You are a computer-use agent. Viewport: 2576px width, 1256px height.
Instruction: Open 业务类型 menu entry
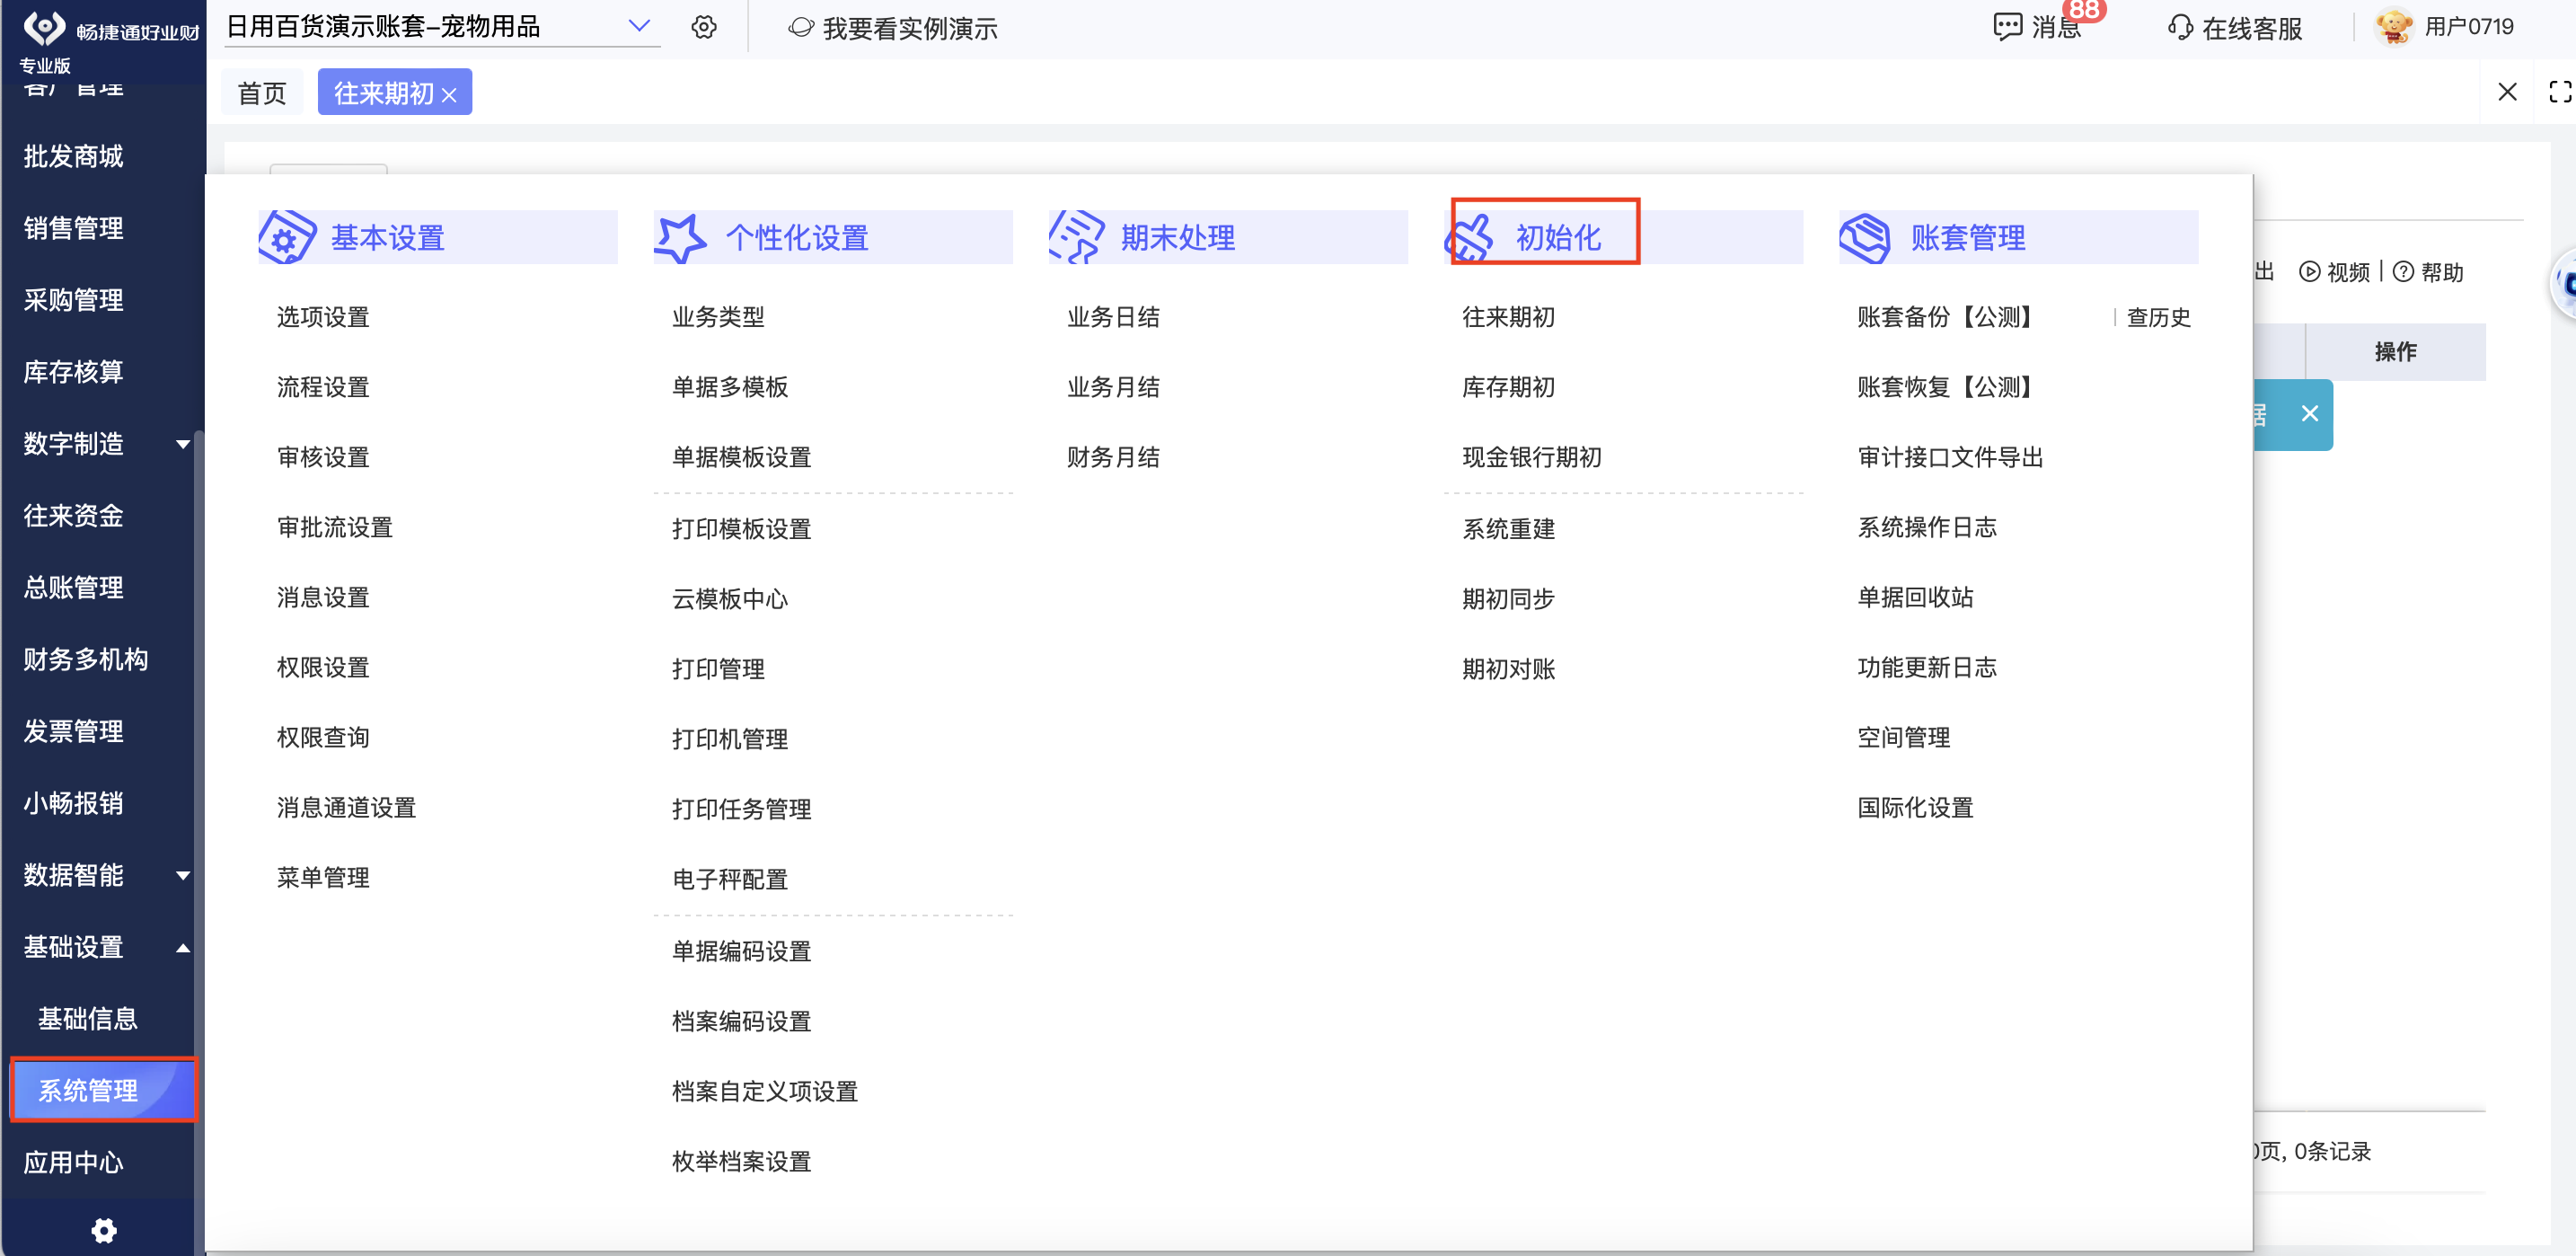(x=718, y=317)
